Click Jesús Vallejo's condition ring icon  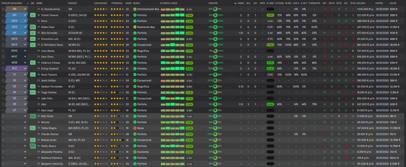(215, 80)
